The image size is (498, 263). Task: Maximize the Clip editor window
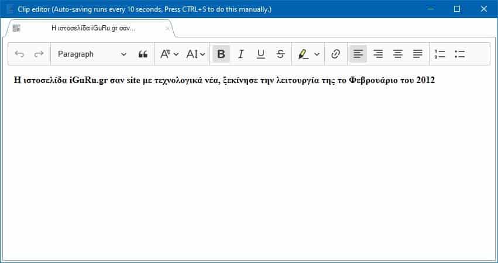457,9
